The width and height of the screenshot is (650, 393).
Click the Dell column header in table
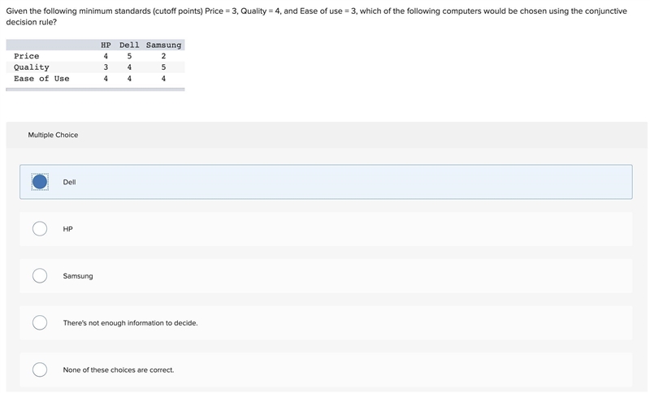[x=129, y=45]
